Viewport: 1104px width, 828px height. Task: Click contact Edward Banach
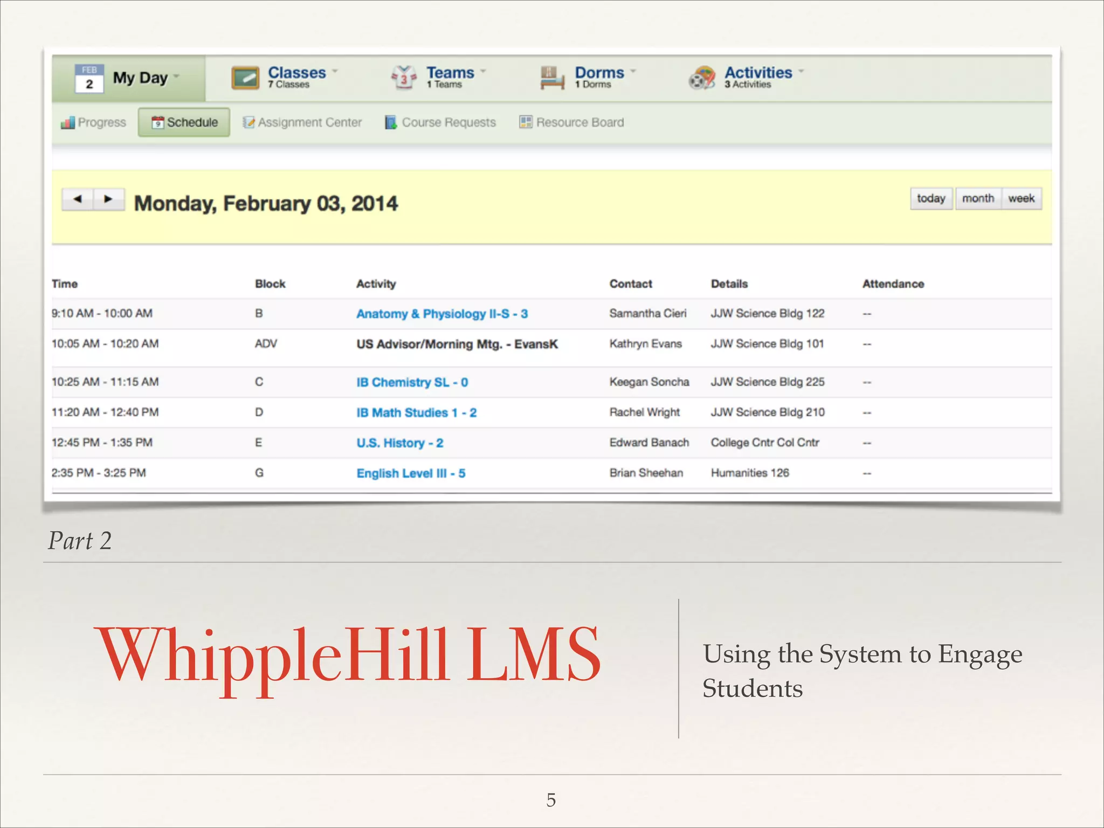point(650,443)
